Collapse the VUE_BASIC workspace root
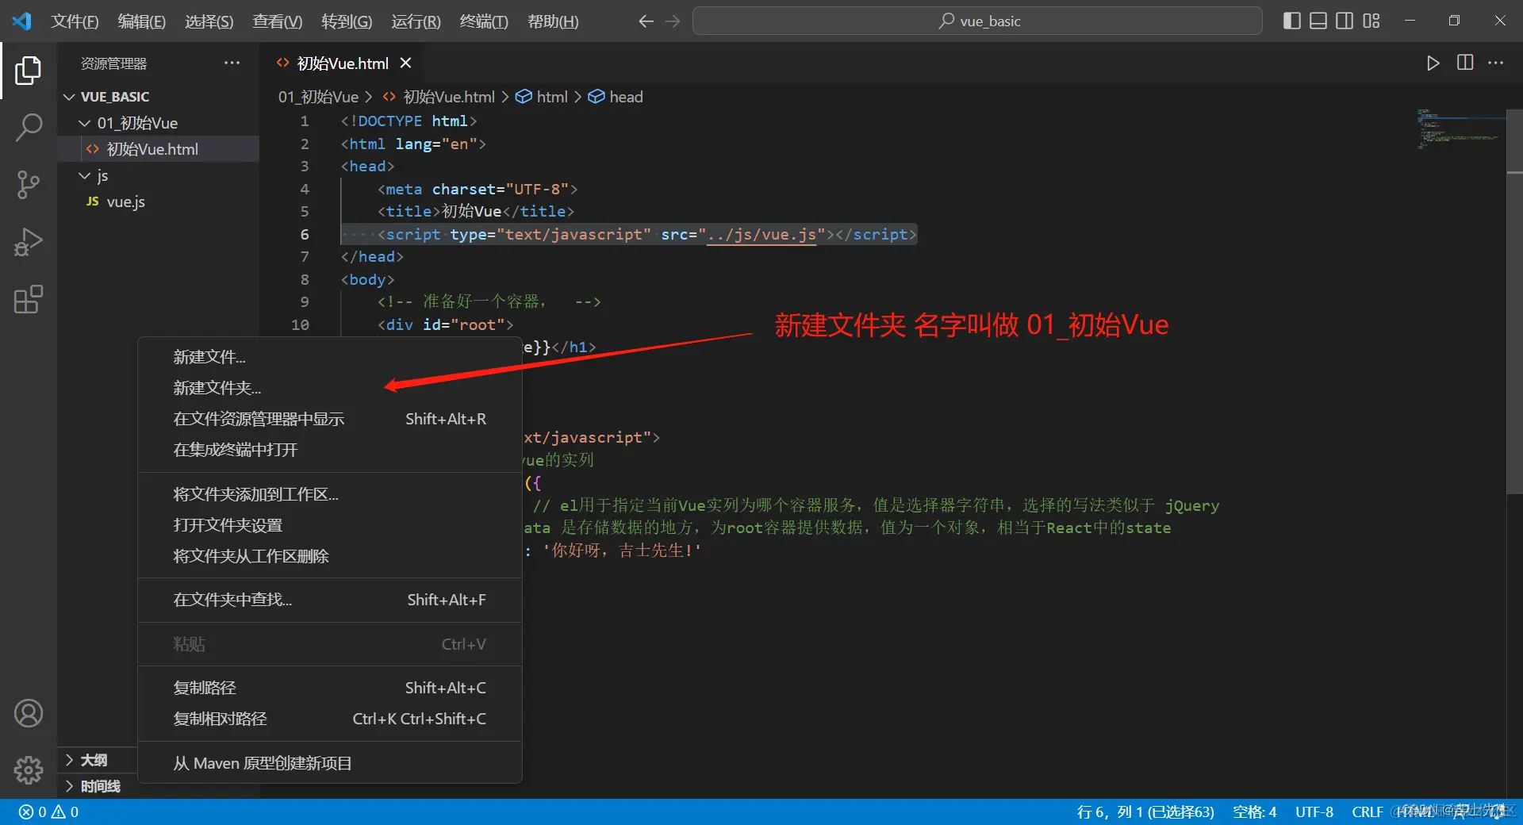 159,97
